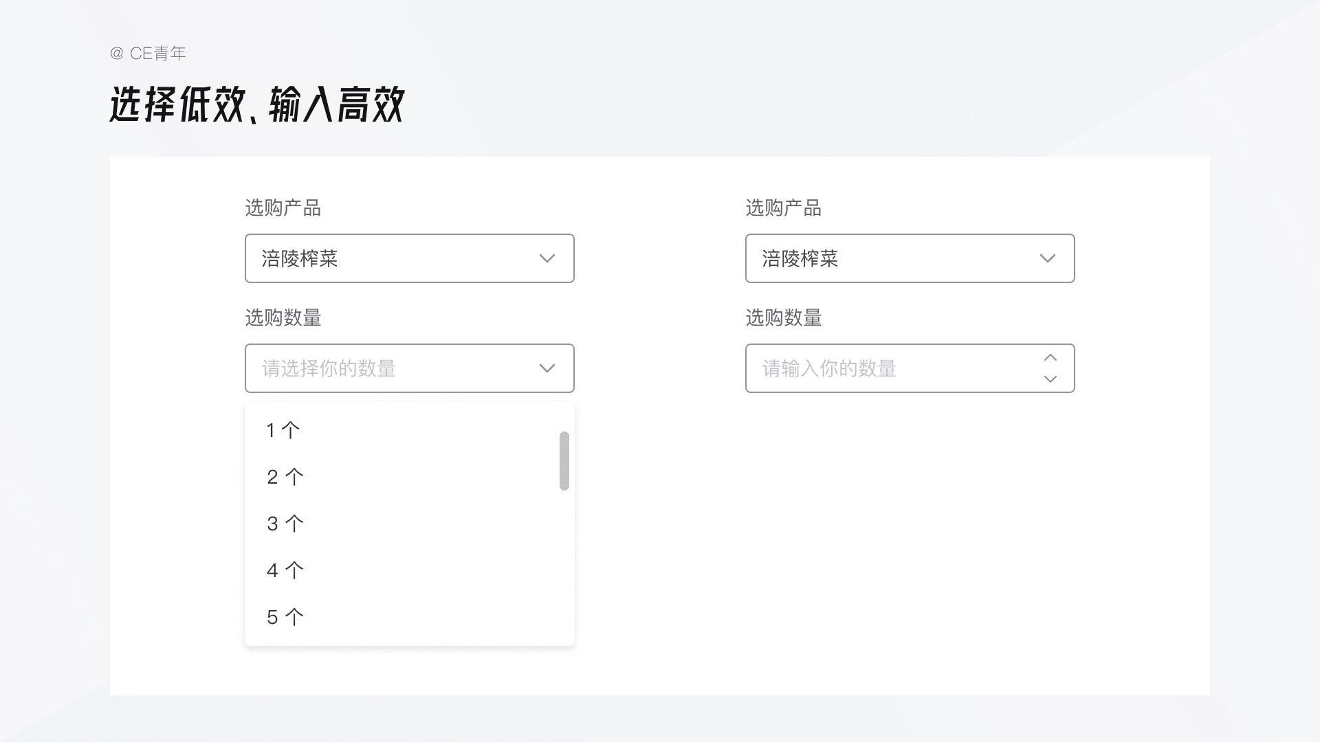
Task: Click the chevron in the left 涪陵榨菜 dropdown
Action: click(547, 258)
